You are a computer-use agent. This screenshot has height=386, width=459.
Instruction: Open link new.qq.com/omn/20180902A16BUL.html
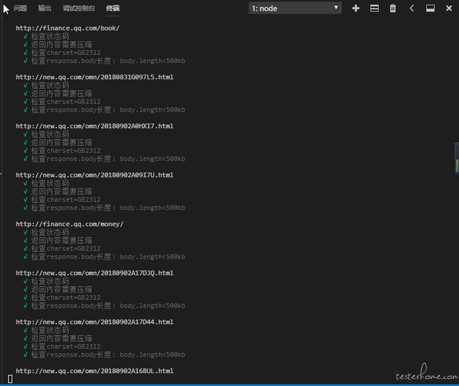(94, 371)
